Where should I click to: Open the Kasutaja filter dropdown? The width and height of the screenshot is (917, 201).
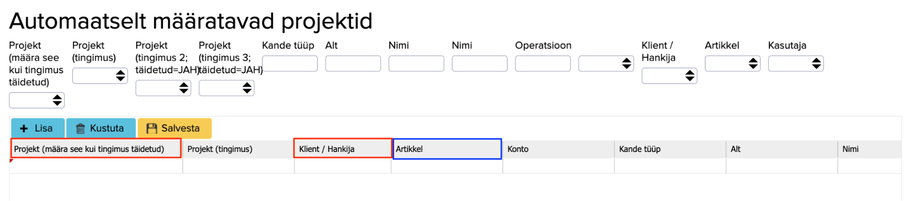click(795, 64)
